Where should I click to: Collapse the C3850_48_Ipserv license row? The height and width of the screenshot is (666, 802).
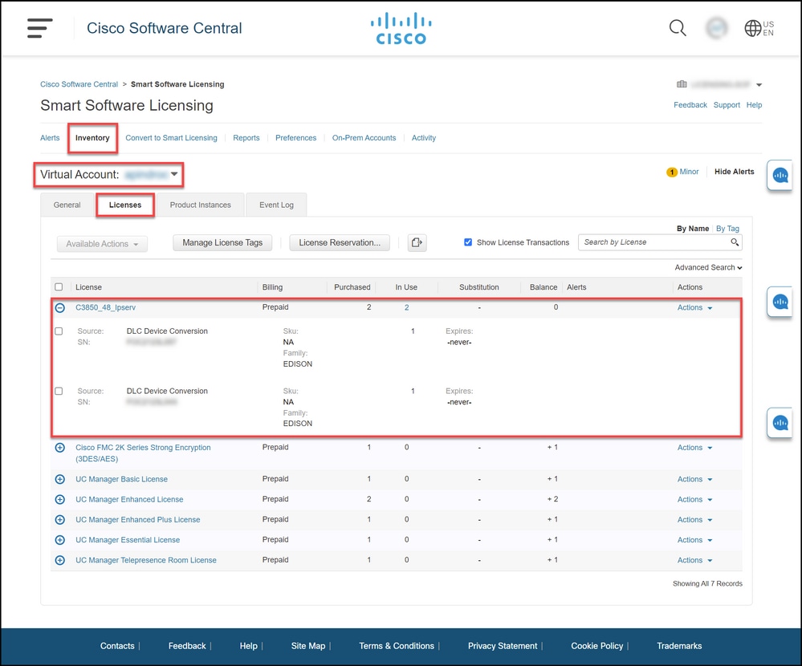point(60,307)
